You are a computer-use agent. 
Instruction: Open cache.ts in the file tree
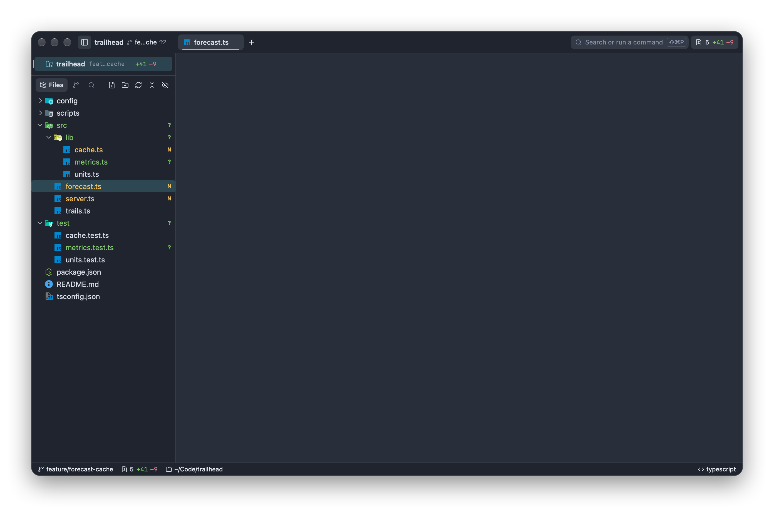tap(103, 150)
